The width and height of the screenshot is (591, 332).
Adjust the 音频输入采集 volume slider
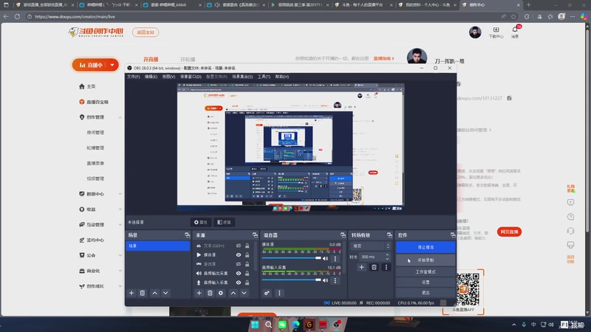click(291, 280)
